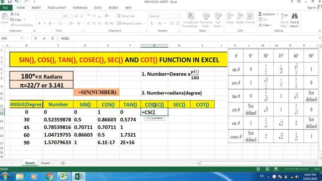Switch to the INSERT tab
The height and width of the screenshot is (181, 322).
(x=36, y=8)
